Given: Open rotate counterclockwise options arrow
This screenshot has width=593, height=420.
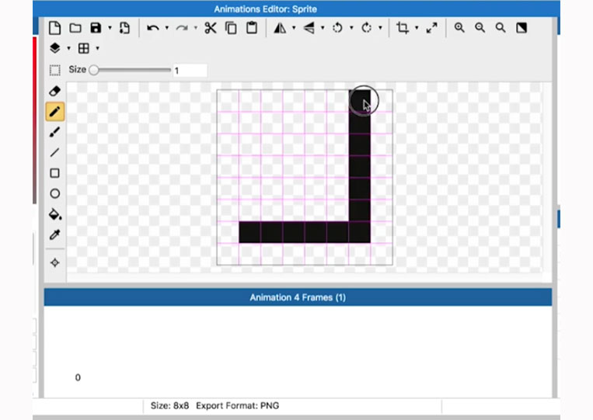Looking at the screenshot, I should click(351, 28).
